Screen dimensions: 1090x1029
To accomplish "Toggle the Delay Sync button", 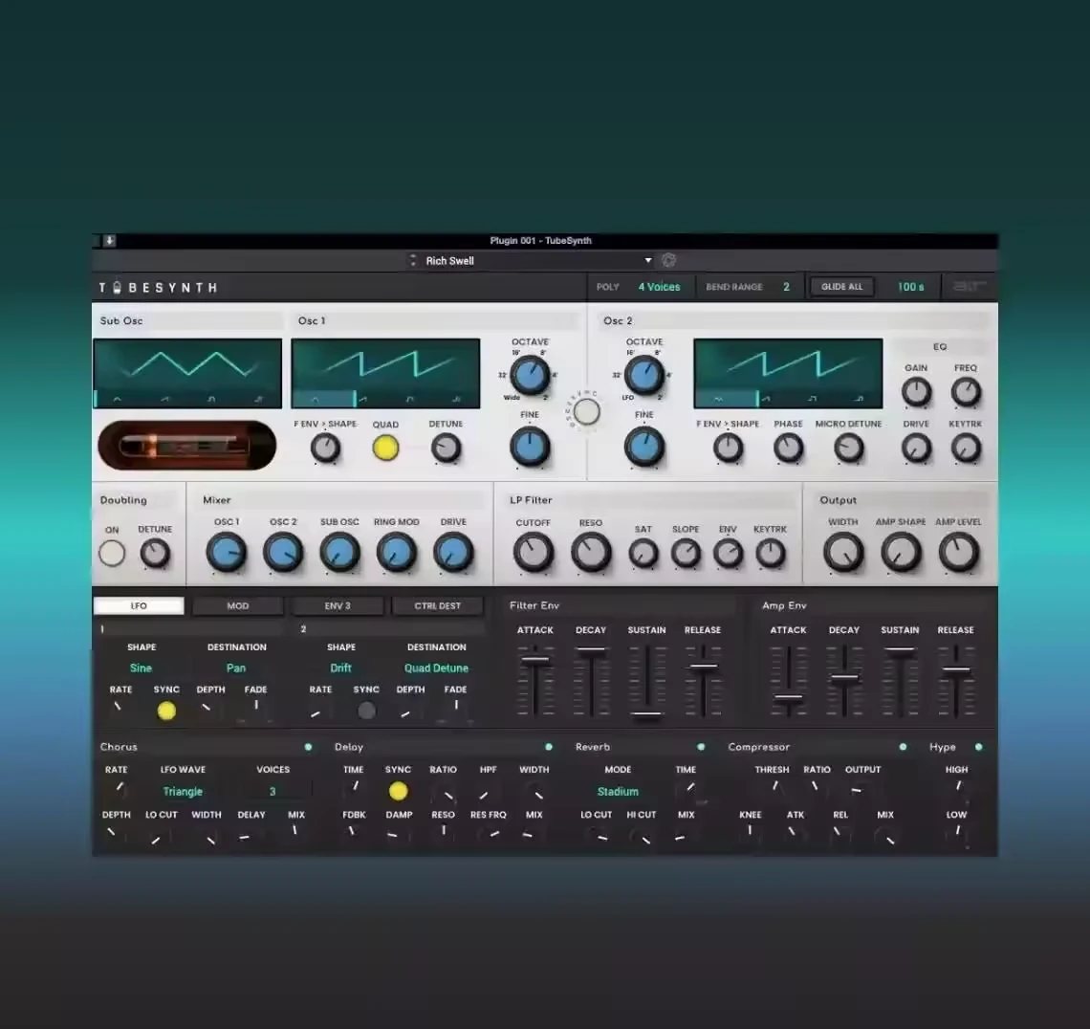I will 399,791.
